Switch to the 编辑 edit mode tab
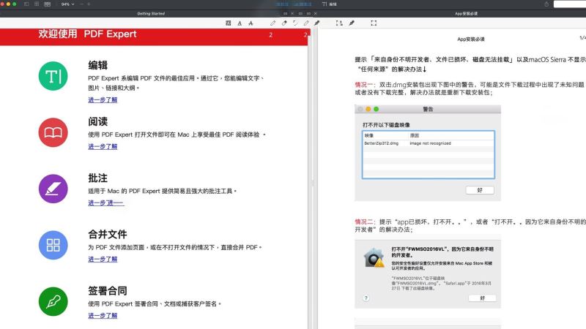The width and height of the screenshot is (586, 329). (x=330, y=4)
